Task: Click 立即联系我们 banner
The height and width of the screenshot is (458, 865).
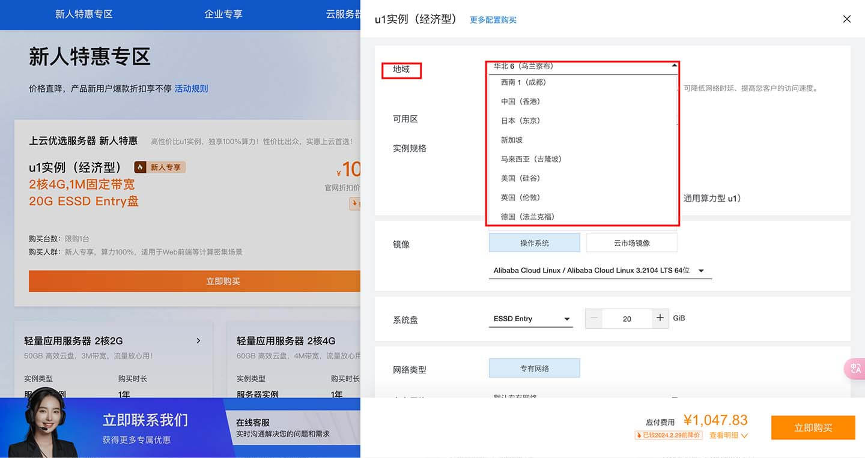Action: click(145, 420)
